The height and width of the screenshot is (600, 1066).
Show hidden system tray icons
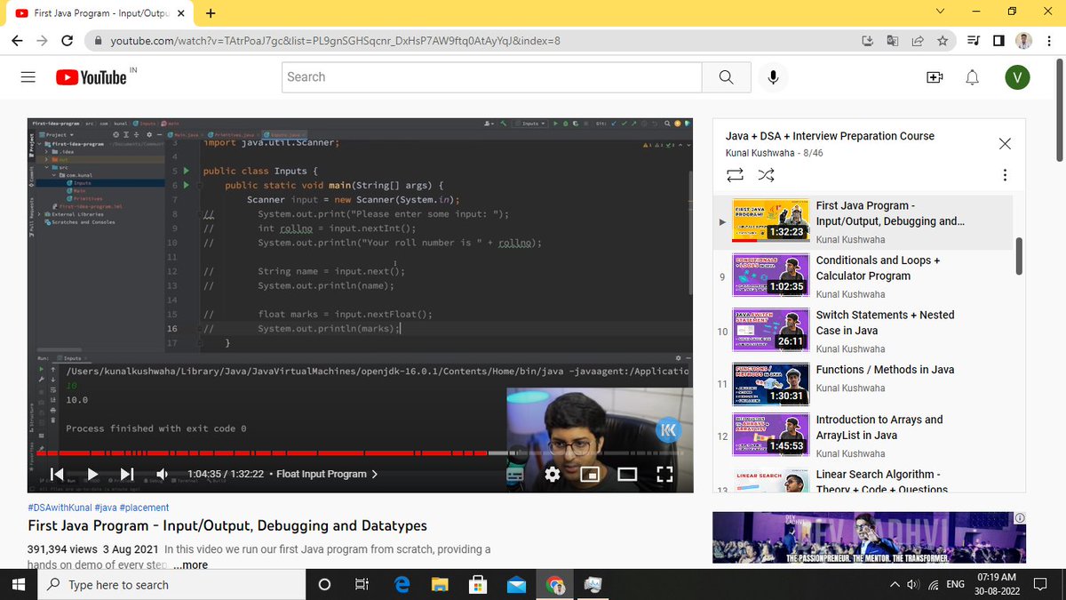895,585
